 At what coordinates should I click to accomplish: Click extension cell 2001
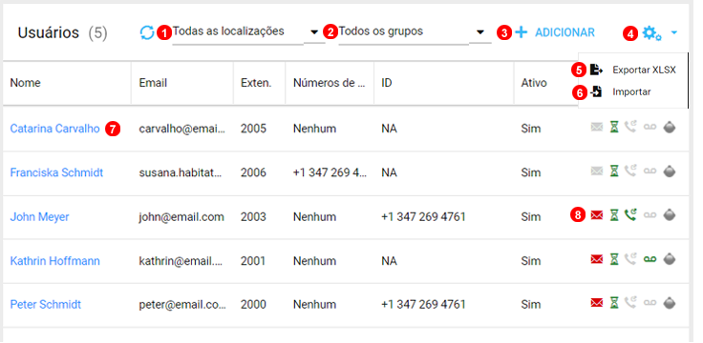click(x=253, y=261)
